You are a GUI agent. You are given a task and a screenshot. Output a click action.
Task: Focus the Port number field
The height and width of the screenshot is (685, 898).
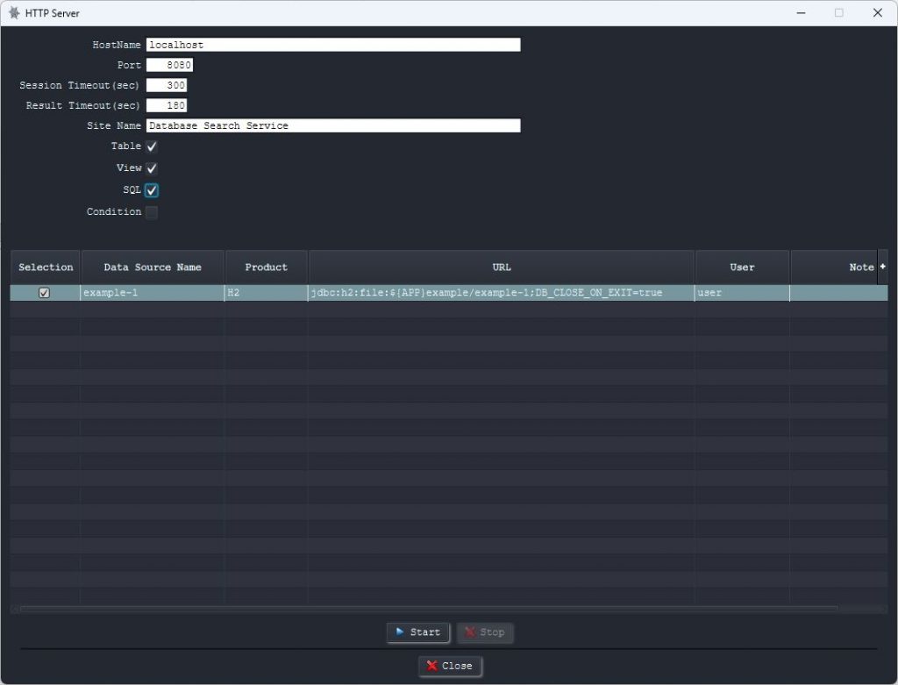[x=169, y=65]
